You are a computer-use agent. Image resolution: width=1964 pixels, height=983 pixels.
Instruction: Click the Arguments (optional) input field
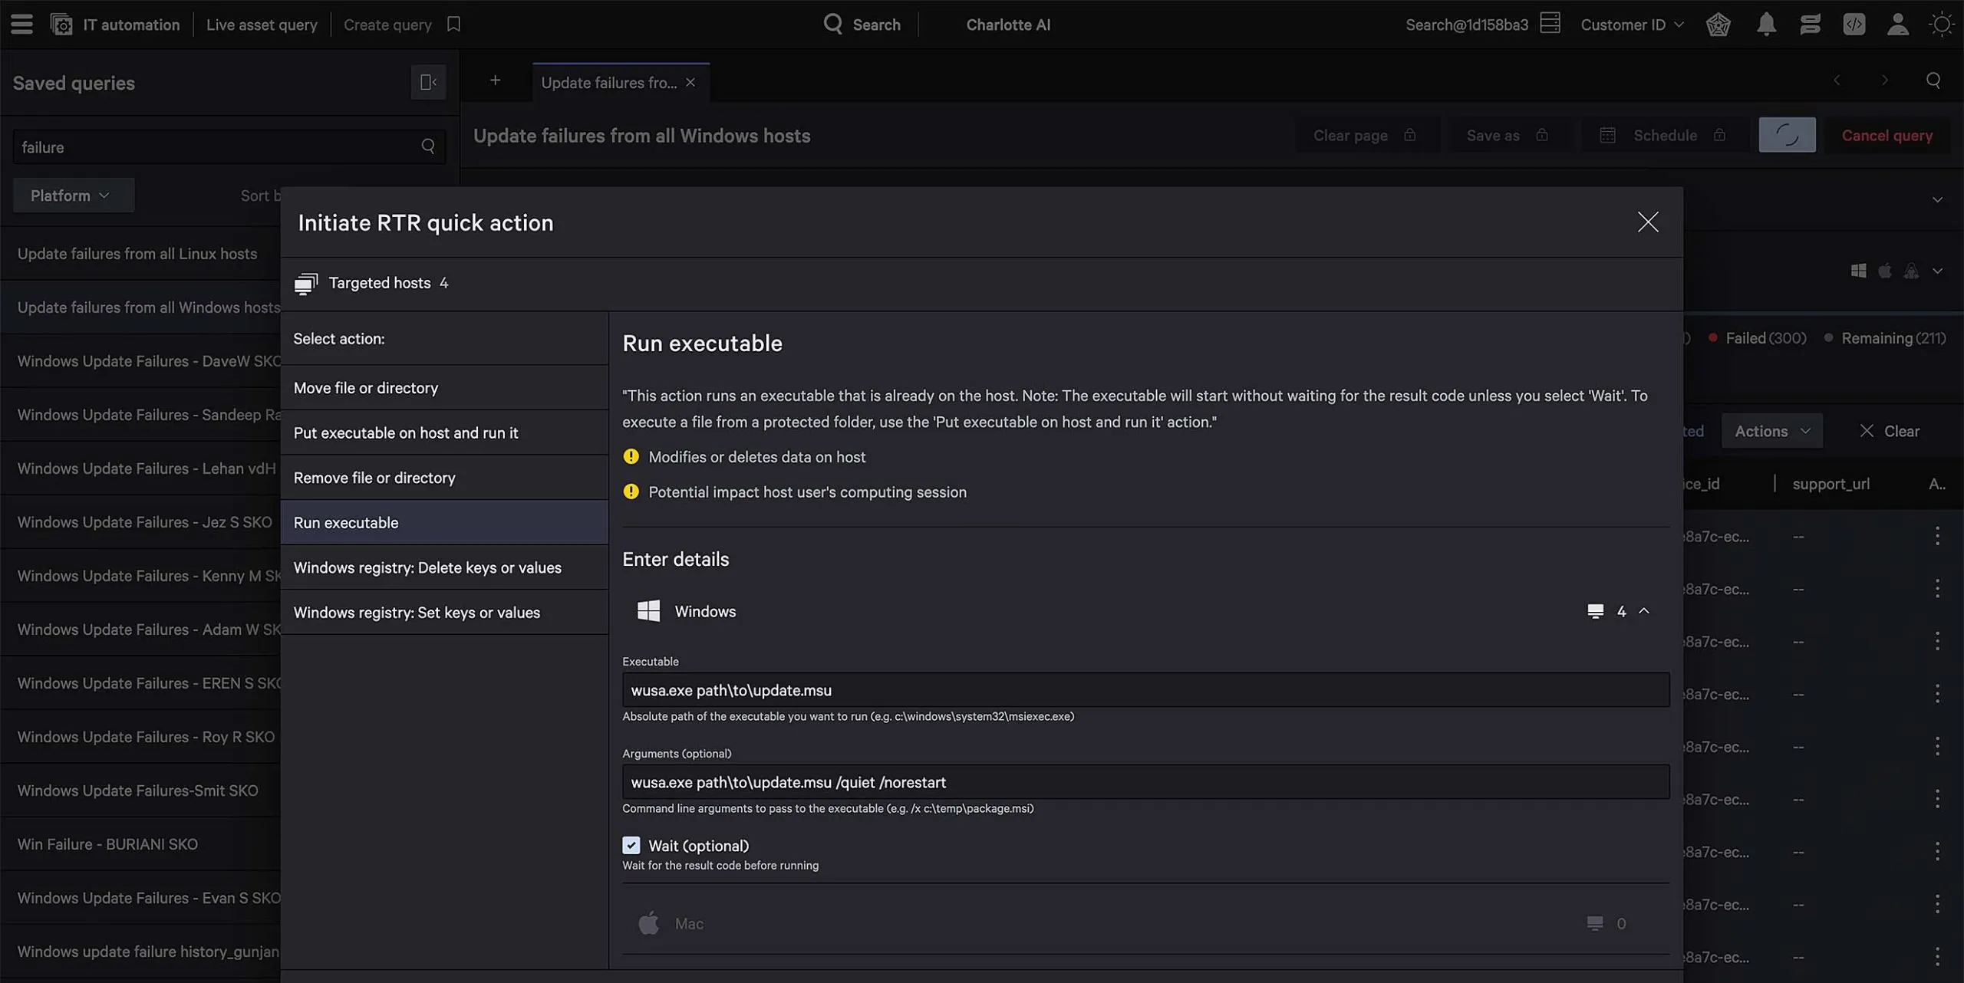tap(1145, 781)
